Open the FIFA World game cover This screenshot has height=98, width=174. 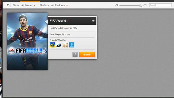(x=27, y=41)
